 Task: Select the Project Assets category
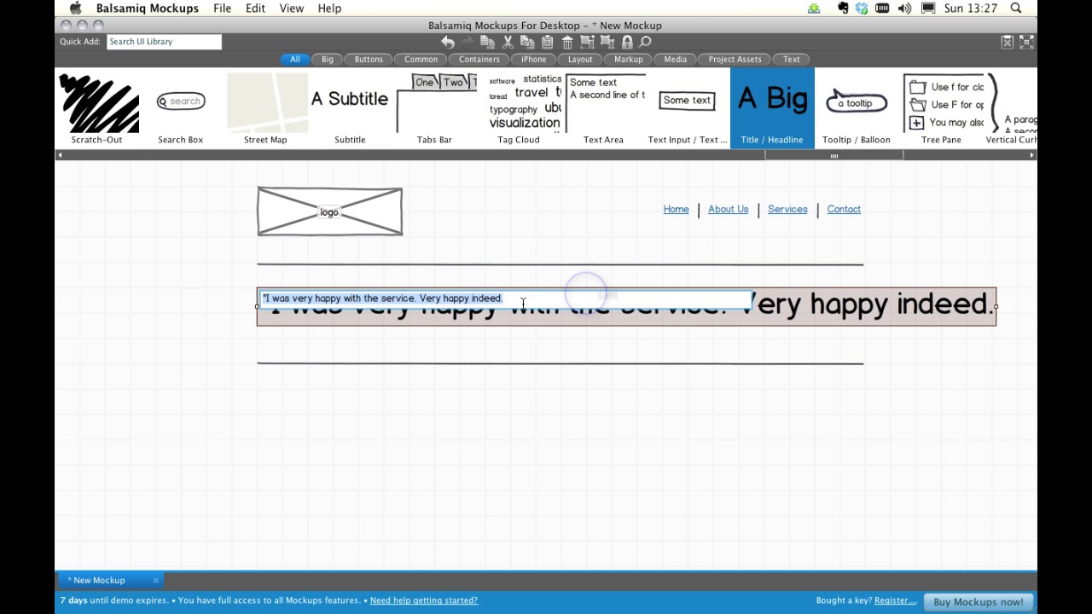click(x=735, y=59)
